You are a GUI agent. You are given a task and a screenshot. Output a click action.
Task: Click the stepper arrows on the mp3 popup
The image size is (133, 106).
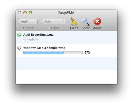point(35,21)
